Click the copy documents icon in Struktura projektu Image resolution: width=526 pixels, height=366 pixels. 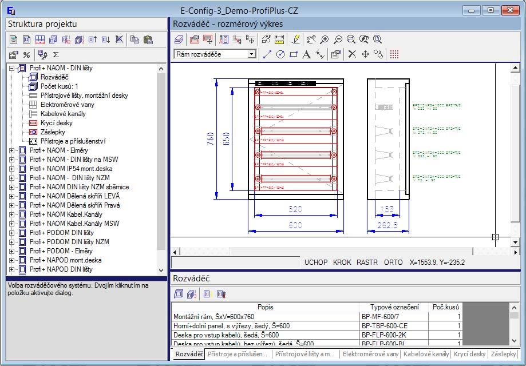point(135,39)
